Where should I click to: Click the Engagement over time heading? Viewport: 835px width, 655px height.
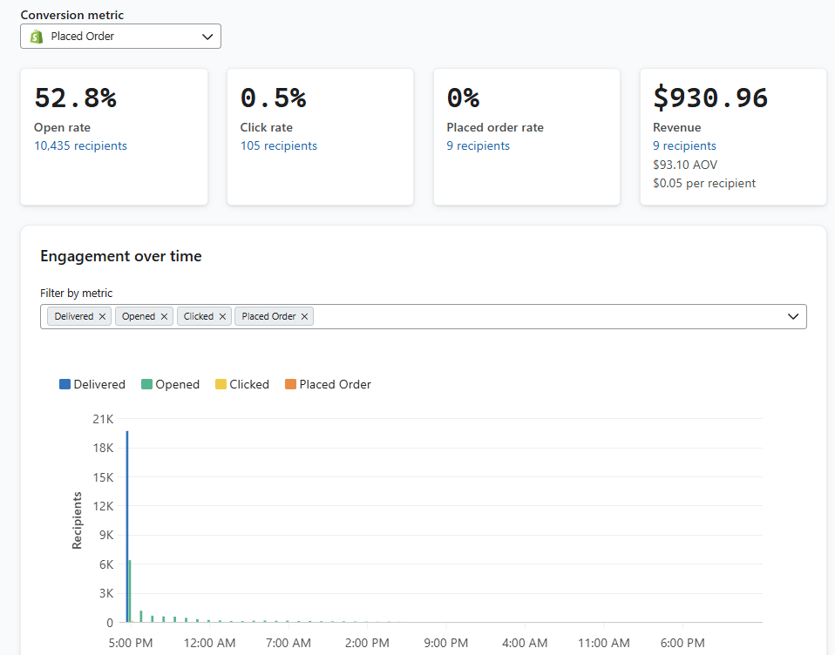point(121,256)
